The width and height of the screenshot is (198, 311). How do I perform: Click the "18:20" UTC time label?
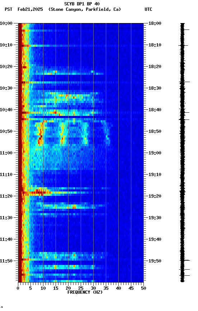pos(155,67)
